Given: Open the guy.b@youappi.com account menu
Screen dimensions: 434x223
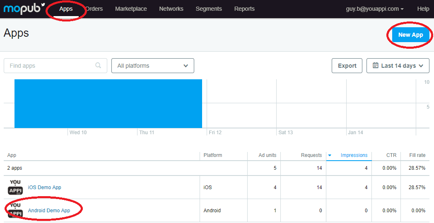Looking at the screenshot, I should click(375, 9).
